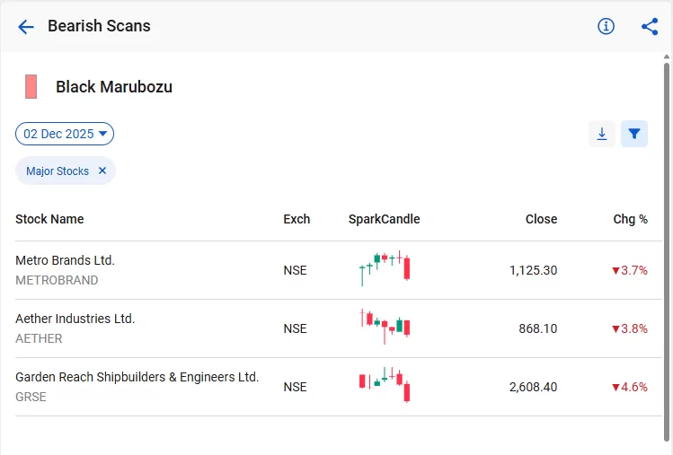Sort by Exch column header
This screenshot has height=455, width=673.
pyautogui.click(x=297, y=219)
